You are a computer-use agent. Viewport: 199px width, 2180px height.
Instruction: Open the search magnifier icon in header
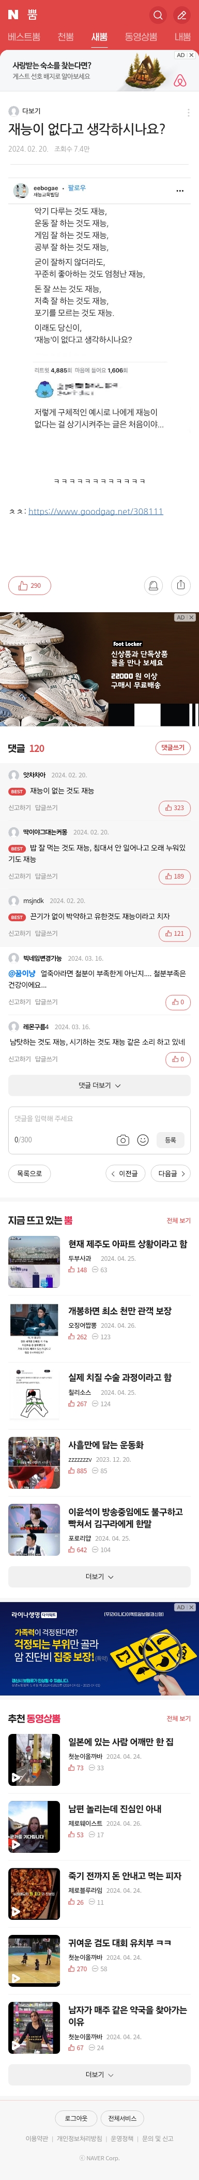(158, 15)
